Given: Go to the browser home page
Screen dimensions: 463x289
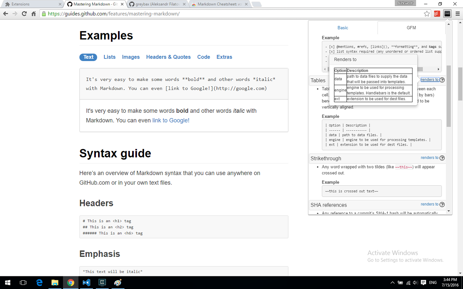Looking at the screenshot, I should (x=34, y=14).
